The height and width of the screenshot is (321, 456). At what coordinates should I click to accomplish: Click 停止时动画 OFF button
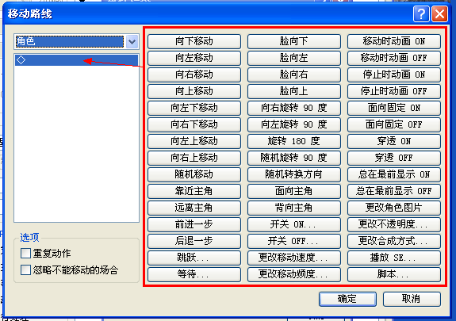click(394, 91)
